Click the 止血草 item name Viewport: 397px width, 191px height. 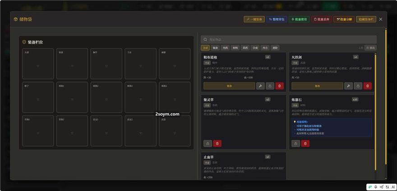point(208,157)
